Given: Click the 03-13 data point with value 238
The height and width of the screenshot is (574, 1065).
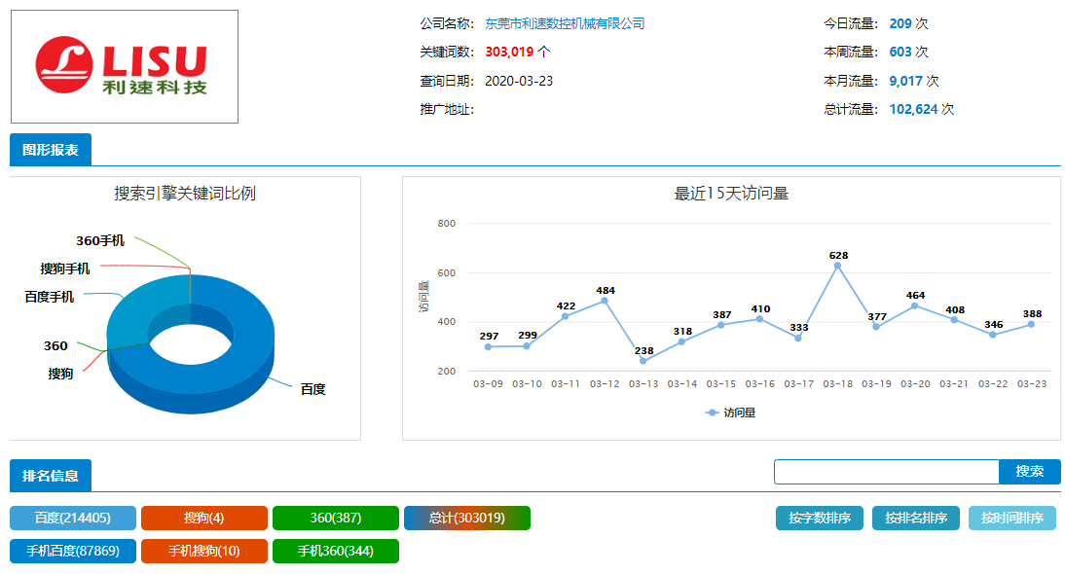Looking at the screenshot, I should [643, 361].
